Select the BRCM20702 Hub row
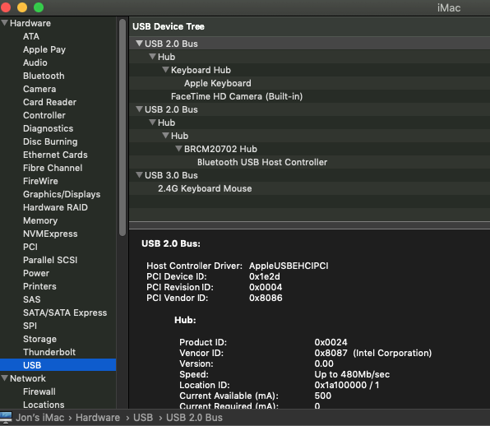This screenshot has width=490, height=426. (309, 149)
